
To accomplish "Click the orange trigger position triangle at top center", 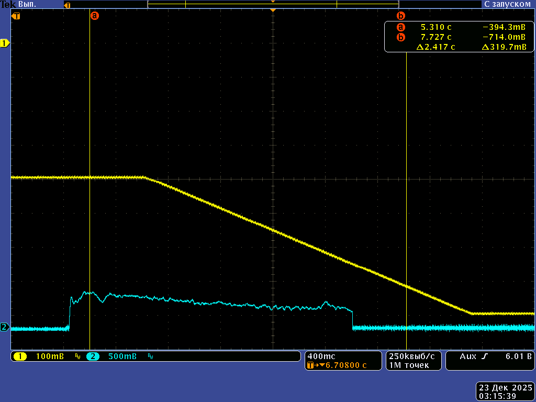I will click(x=272, y=10).
